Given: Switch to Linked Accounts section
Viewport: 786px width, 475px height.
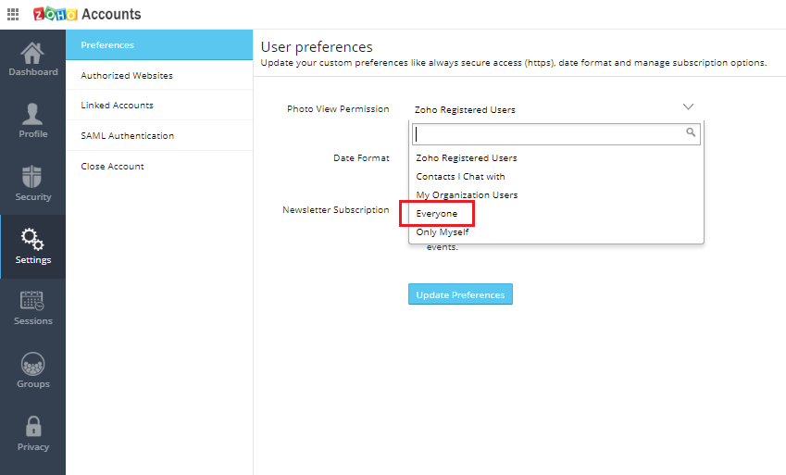Looking at the screenshot, I should (x=117, y=106).
